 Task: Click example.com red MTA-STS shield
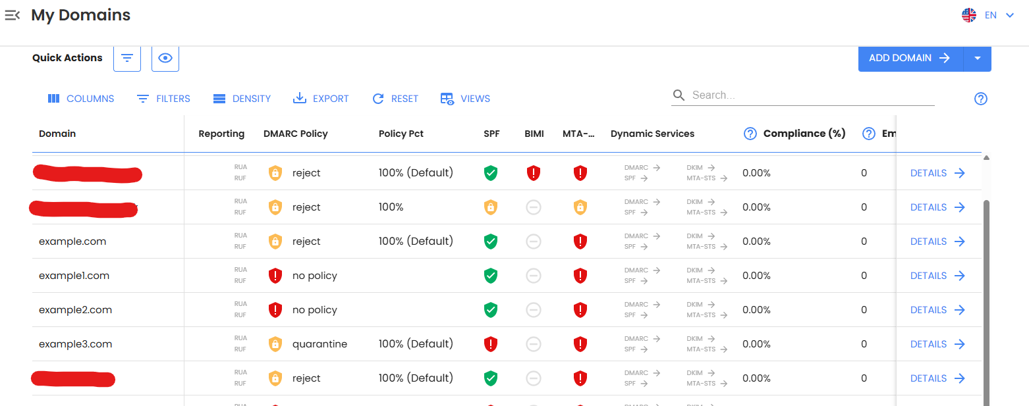tap(580, 241)
